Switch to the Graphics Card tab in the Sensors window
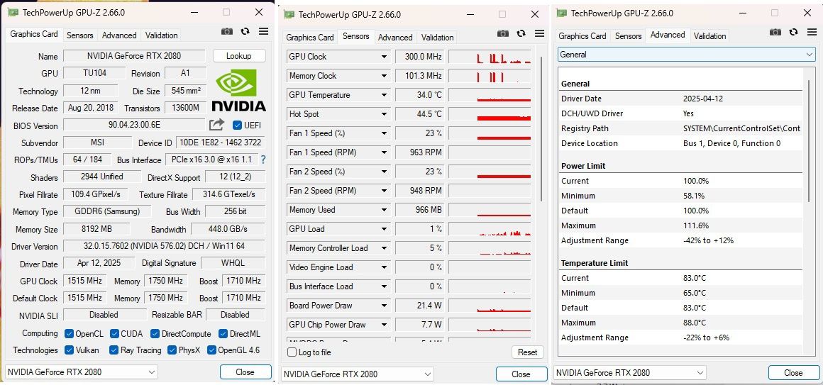 (x=309, y=38)
